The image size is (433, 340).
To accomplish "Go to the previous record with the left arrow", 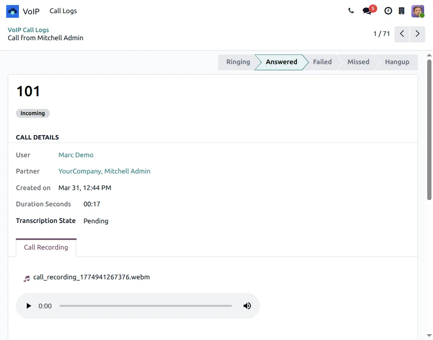I will [402, 34].
